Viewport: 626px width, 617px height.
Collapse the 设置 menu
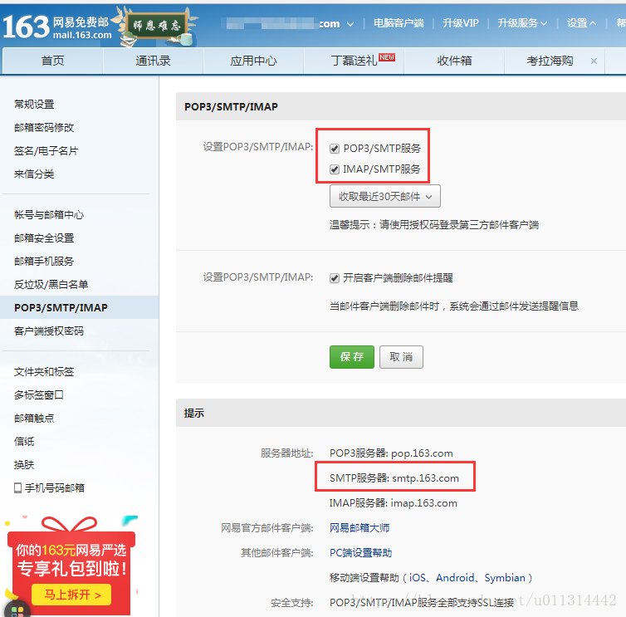(581, 23)
